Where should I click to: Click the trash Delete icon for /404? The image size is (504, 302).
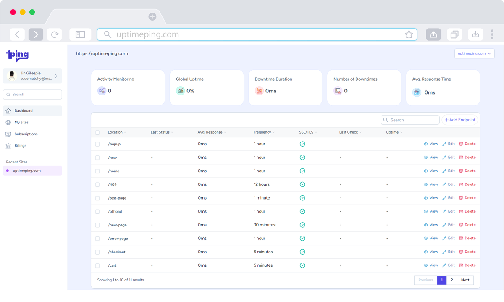pyautogui.click(x=461, y=184)
